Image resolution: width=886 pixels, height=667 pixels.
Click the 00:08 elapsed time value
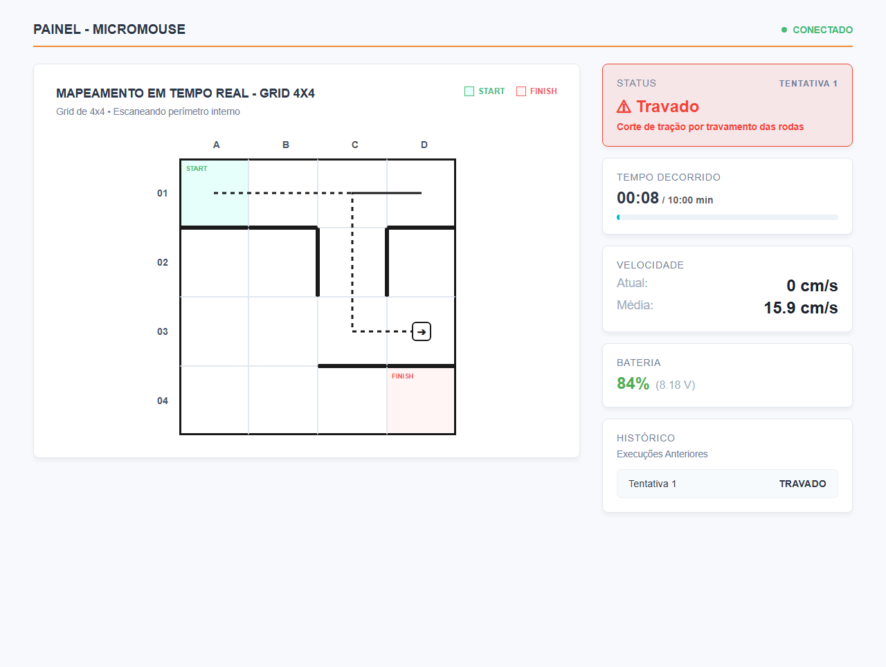[x=638, y=198]
